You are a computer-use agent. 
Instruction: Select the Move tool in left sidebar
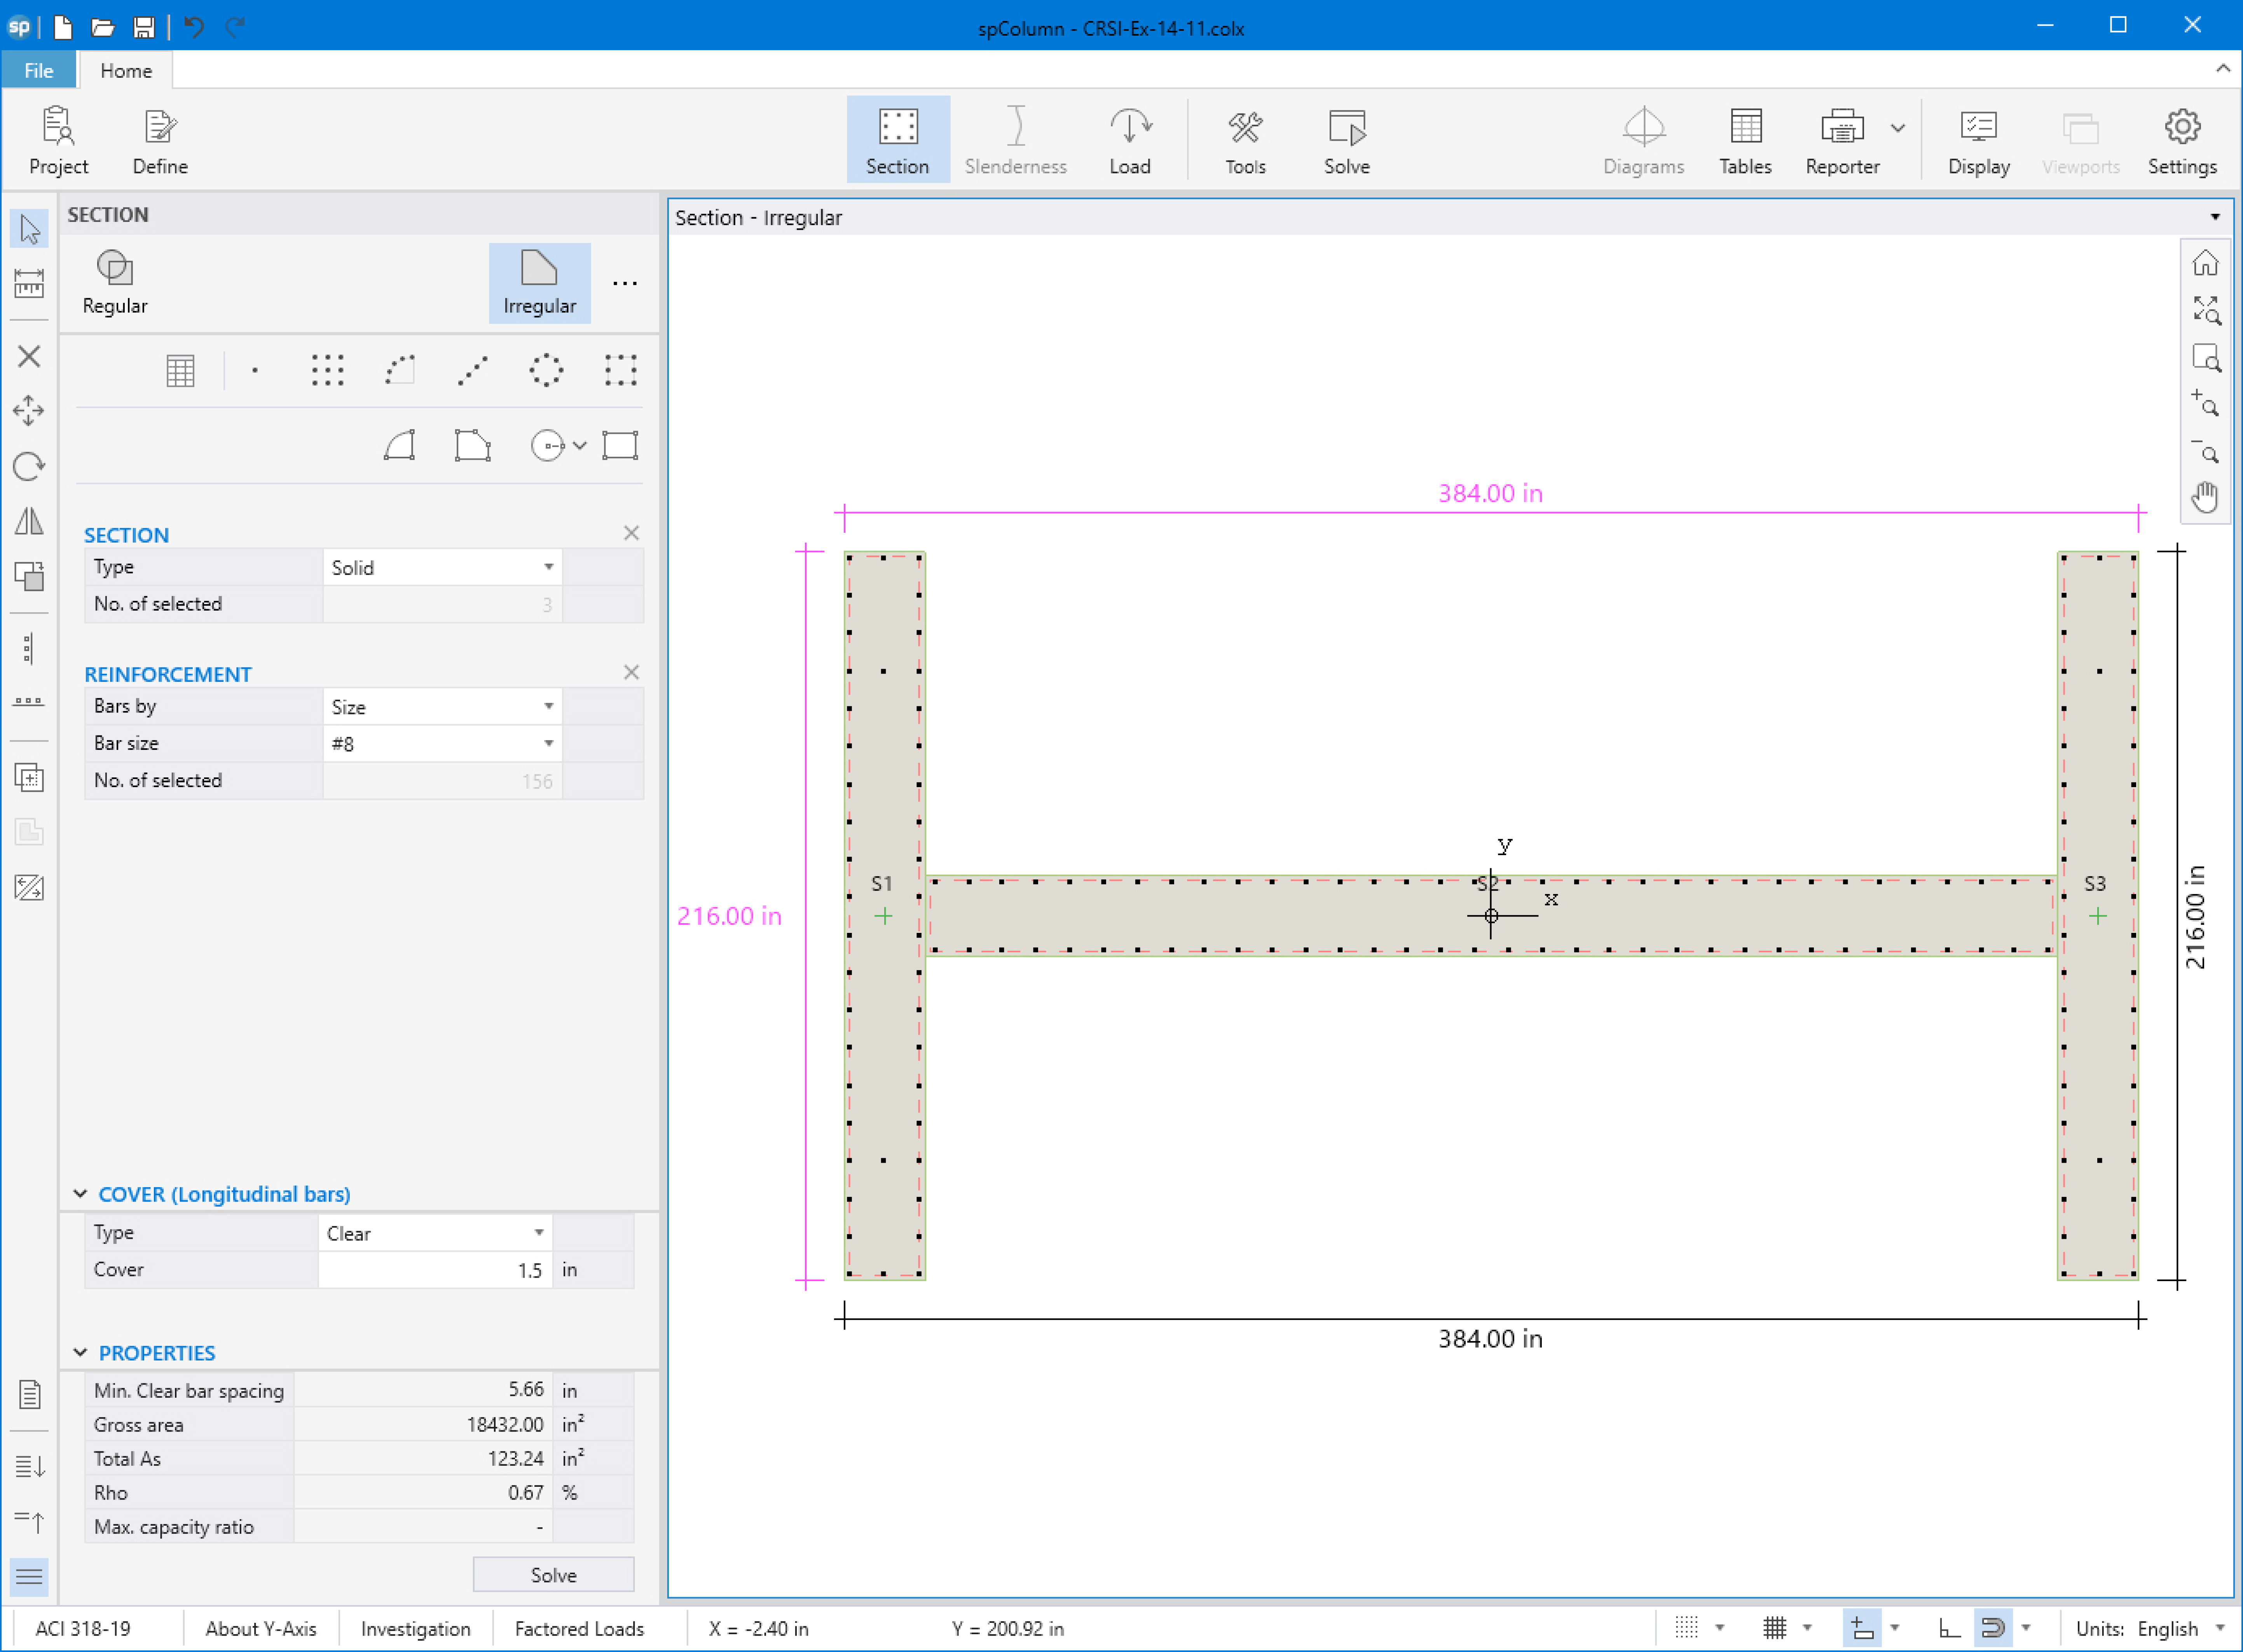(x=29, y=411)
